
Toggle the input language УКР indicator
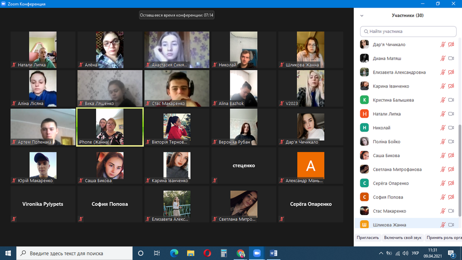pyautogui.click(x=416, y=253)
